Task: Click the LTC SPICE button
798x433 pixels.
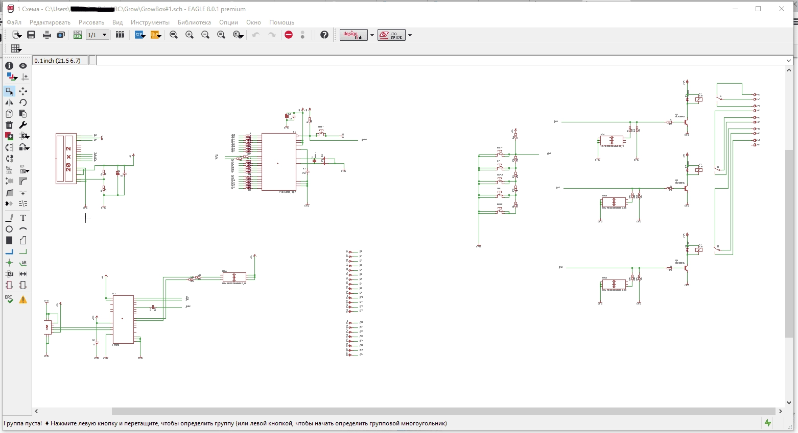Action: coord(391,35)
